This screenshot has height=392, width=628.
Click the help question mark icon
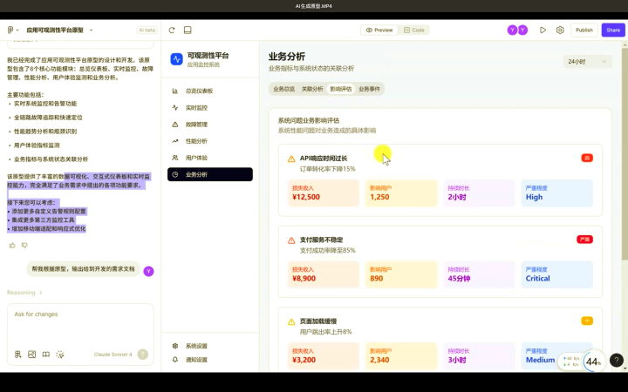616,360
